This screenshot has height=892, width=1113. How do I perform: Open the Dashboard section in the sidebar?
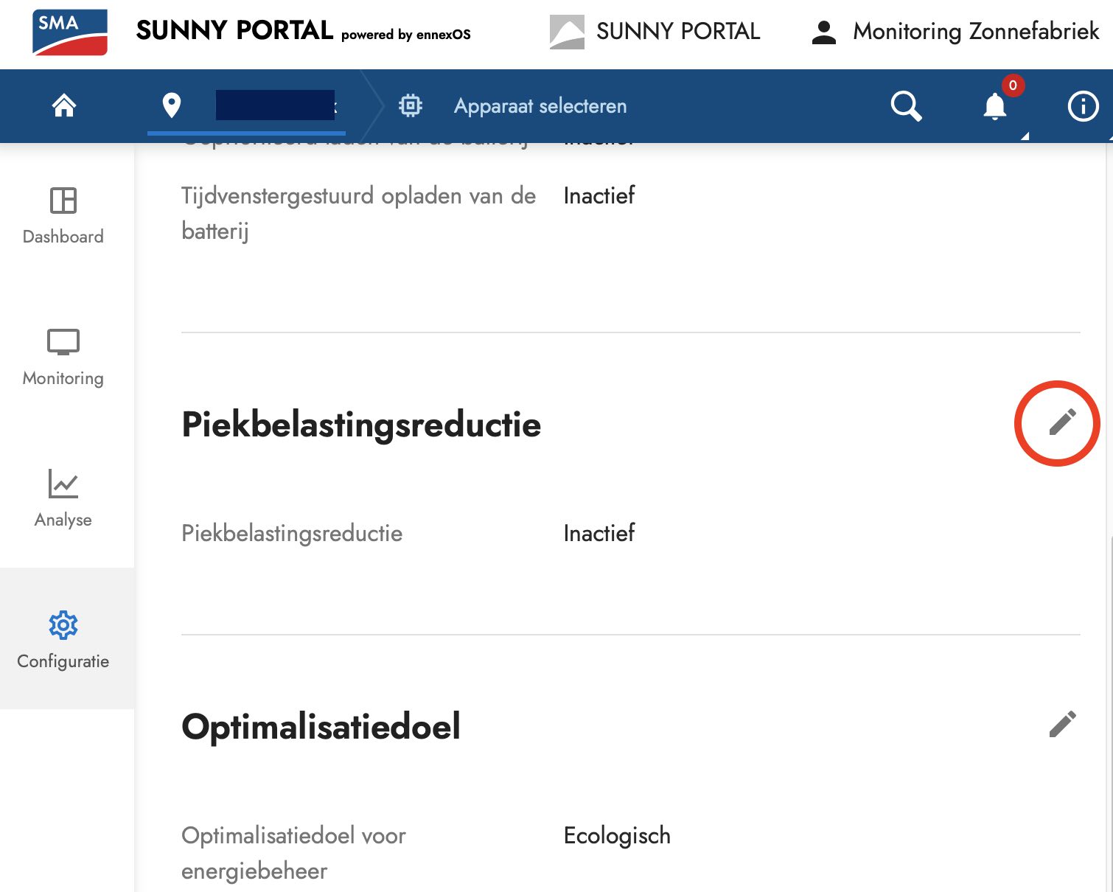point(63,217)
